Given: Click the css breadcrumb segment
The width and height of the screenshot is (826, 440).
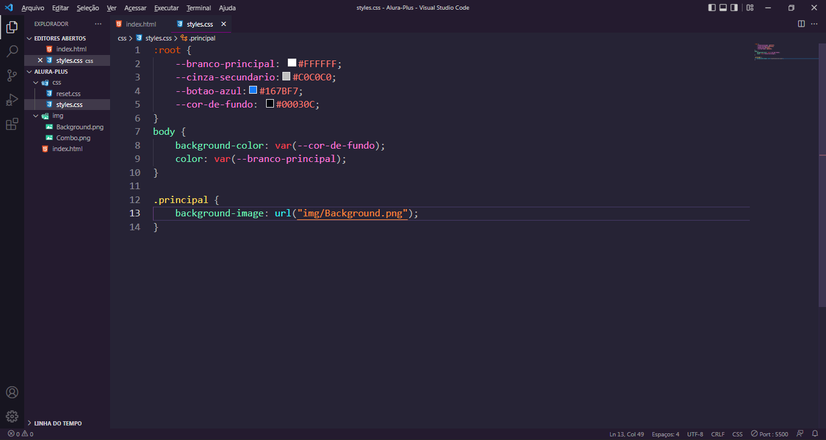Looking at the screenshot, I should click(122, 38).
